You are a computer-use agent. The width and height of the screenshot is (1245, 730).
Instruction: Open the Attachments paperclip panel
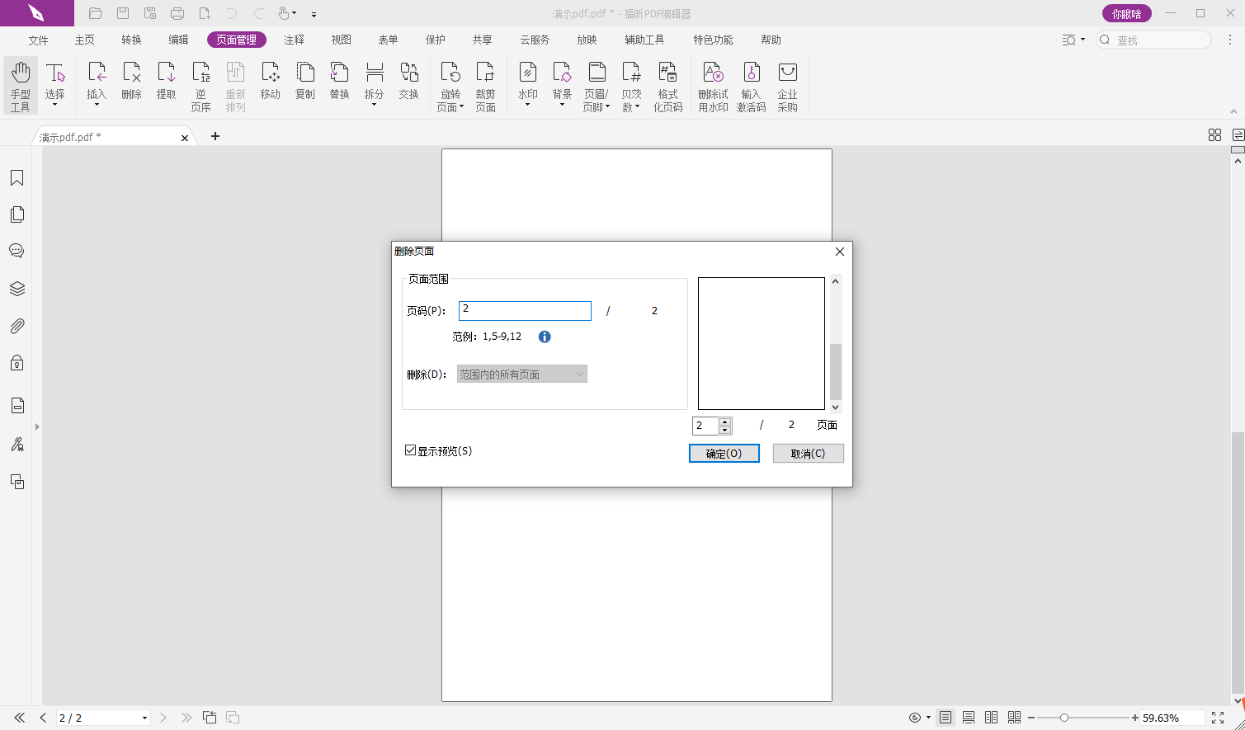(x=17, y=327)
